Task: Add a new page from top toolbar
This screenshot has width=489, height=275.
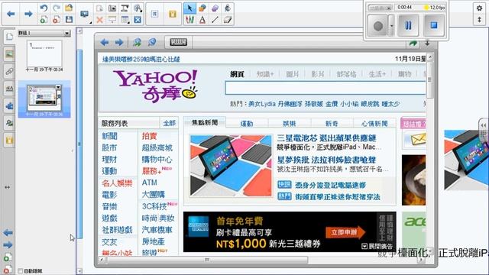Action: pos(44,20)
